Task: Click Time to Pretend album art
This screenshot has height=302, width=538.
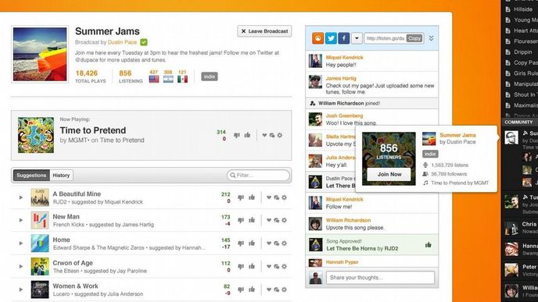Action: coord(36,135)
